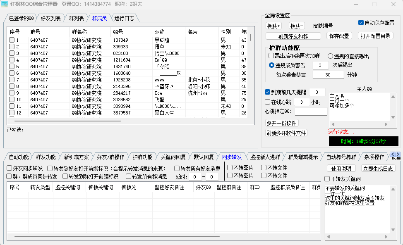The width and height of the screenshot is (403, 245).
Task: Enable 在线心跳 checkbox
Action: (267, 102)
